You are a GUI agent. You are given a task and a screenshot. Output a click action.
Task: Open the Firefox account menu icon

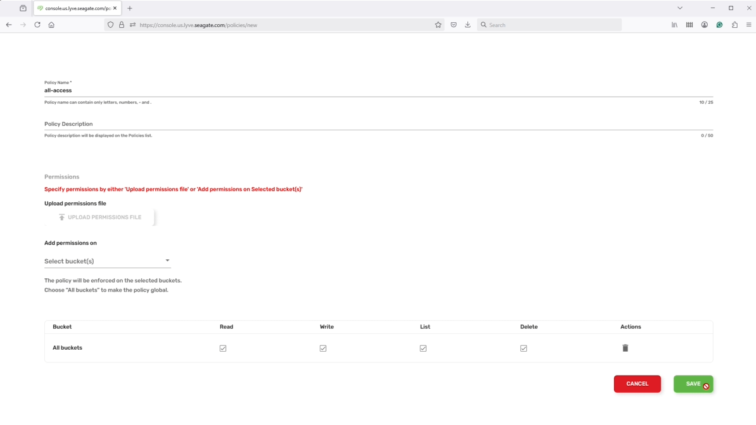(x=705, y=25)
